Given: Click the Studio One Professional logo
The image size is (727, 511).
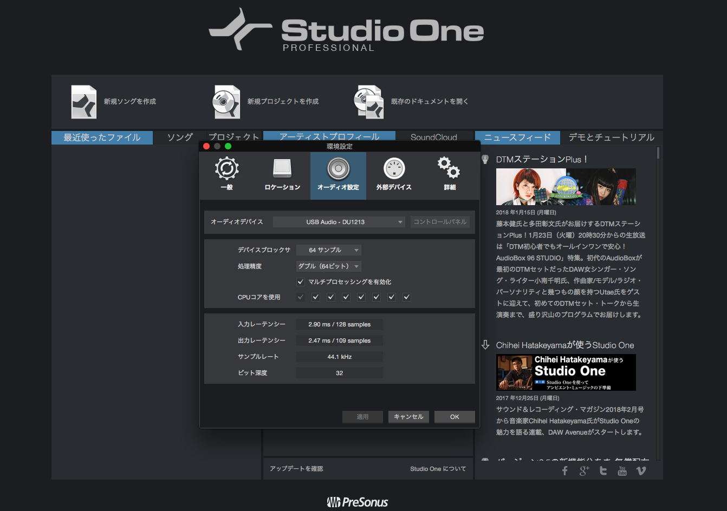Looking at the screenshot, I should coord(347,30).
